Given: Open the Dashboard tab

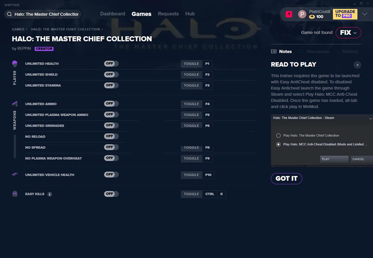Looking at the screenshot, I should coord(112,14).
